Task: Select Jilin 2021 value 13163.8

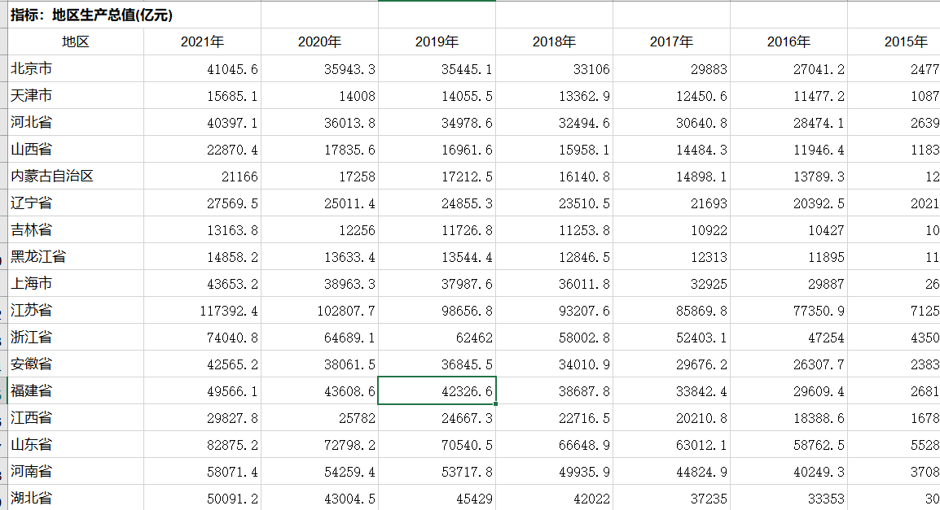Action: point(202,230)
